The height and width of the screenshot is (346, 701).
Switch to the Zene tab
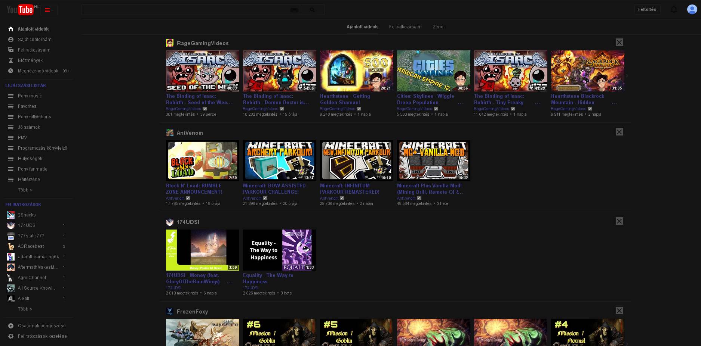tap(438, 27)
